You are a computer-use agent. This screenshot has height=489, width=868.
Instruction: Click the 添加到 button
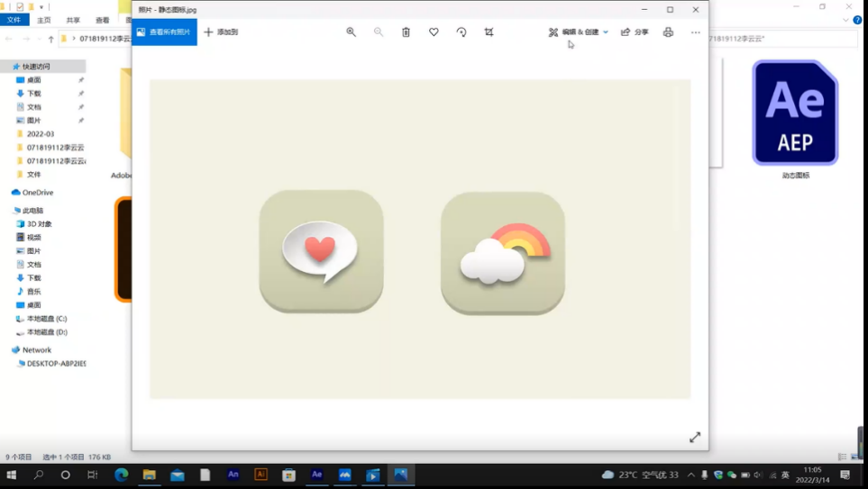tap(221, 32)
